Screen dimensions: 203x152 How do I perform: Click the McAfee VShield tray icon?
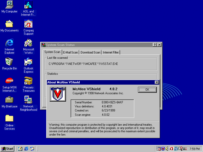pyautogui.click(x=163, y=149)
